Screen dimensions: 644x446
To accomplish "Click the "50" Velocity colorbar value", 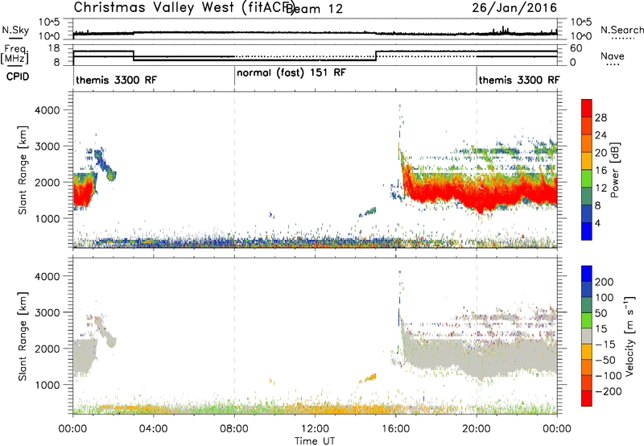I will (601, 313).
